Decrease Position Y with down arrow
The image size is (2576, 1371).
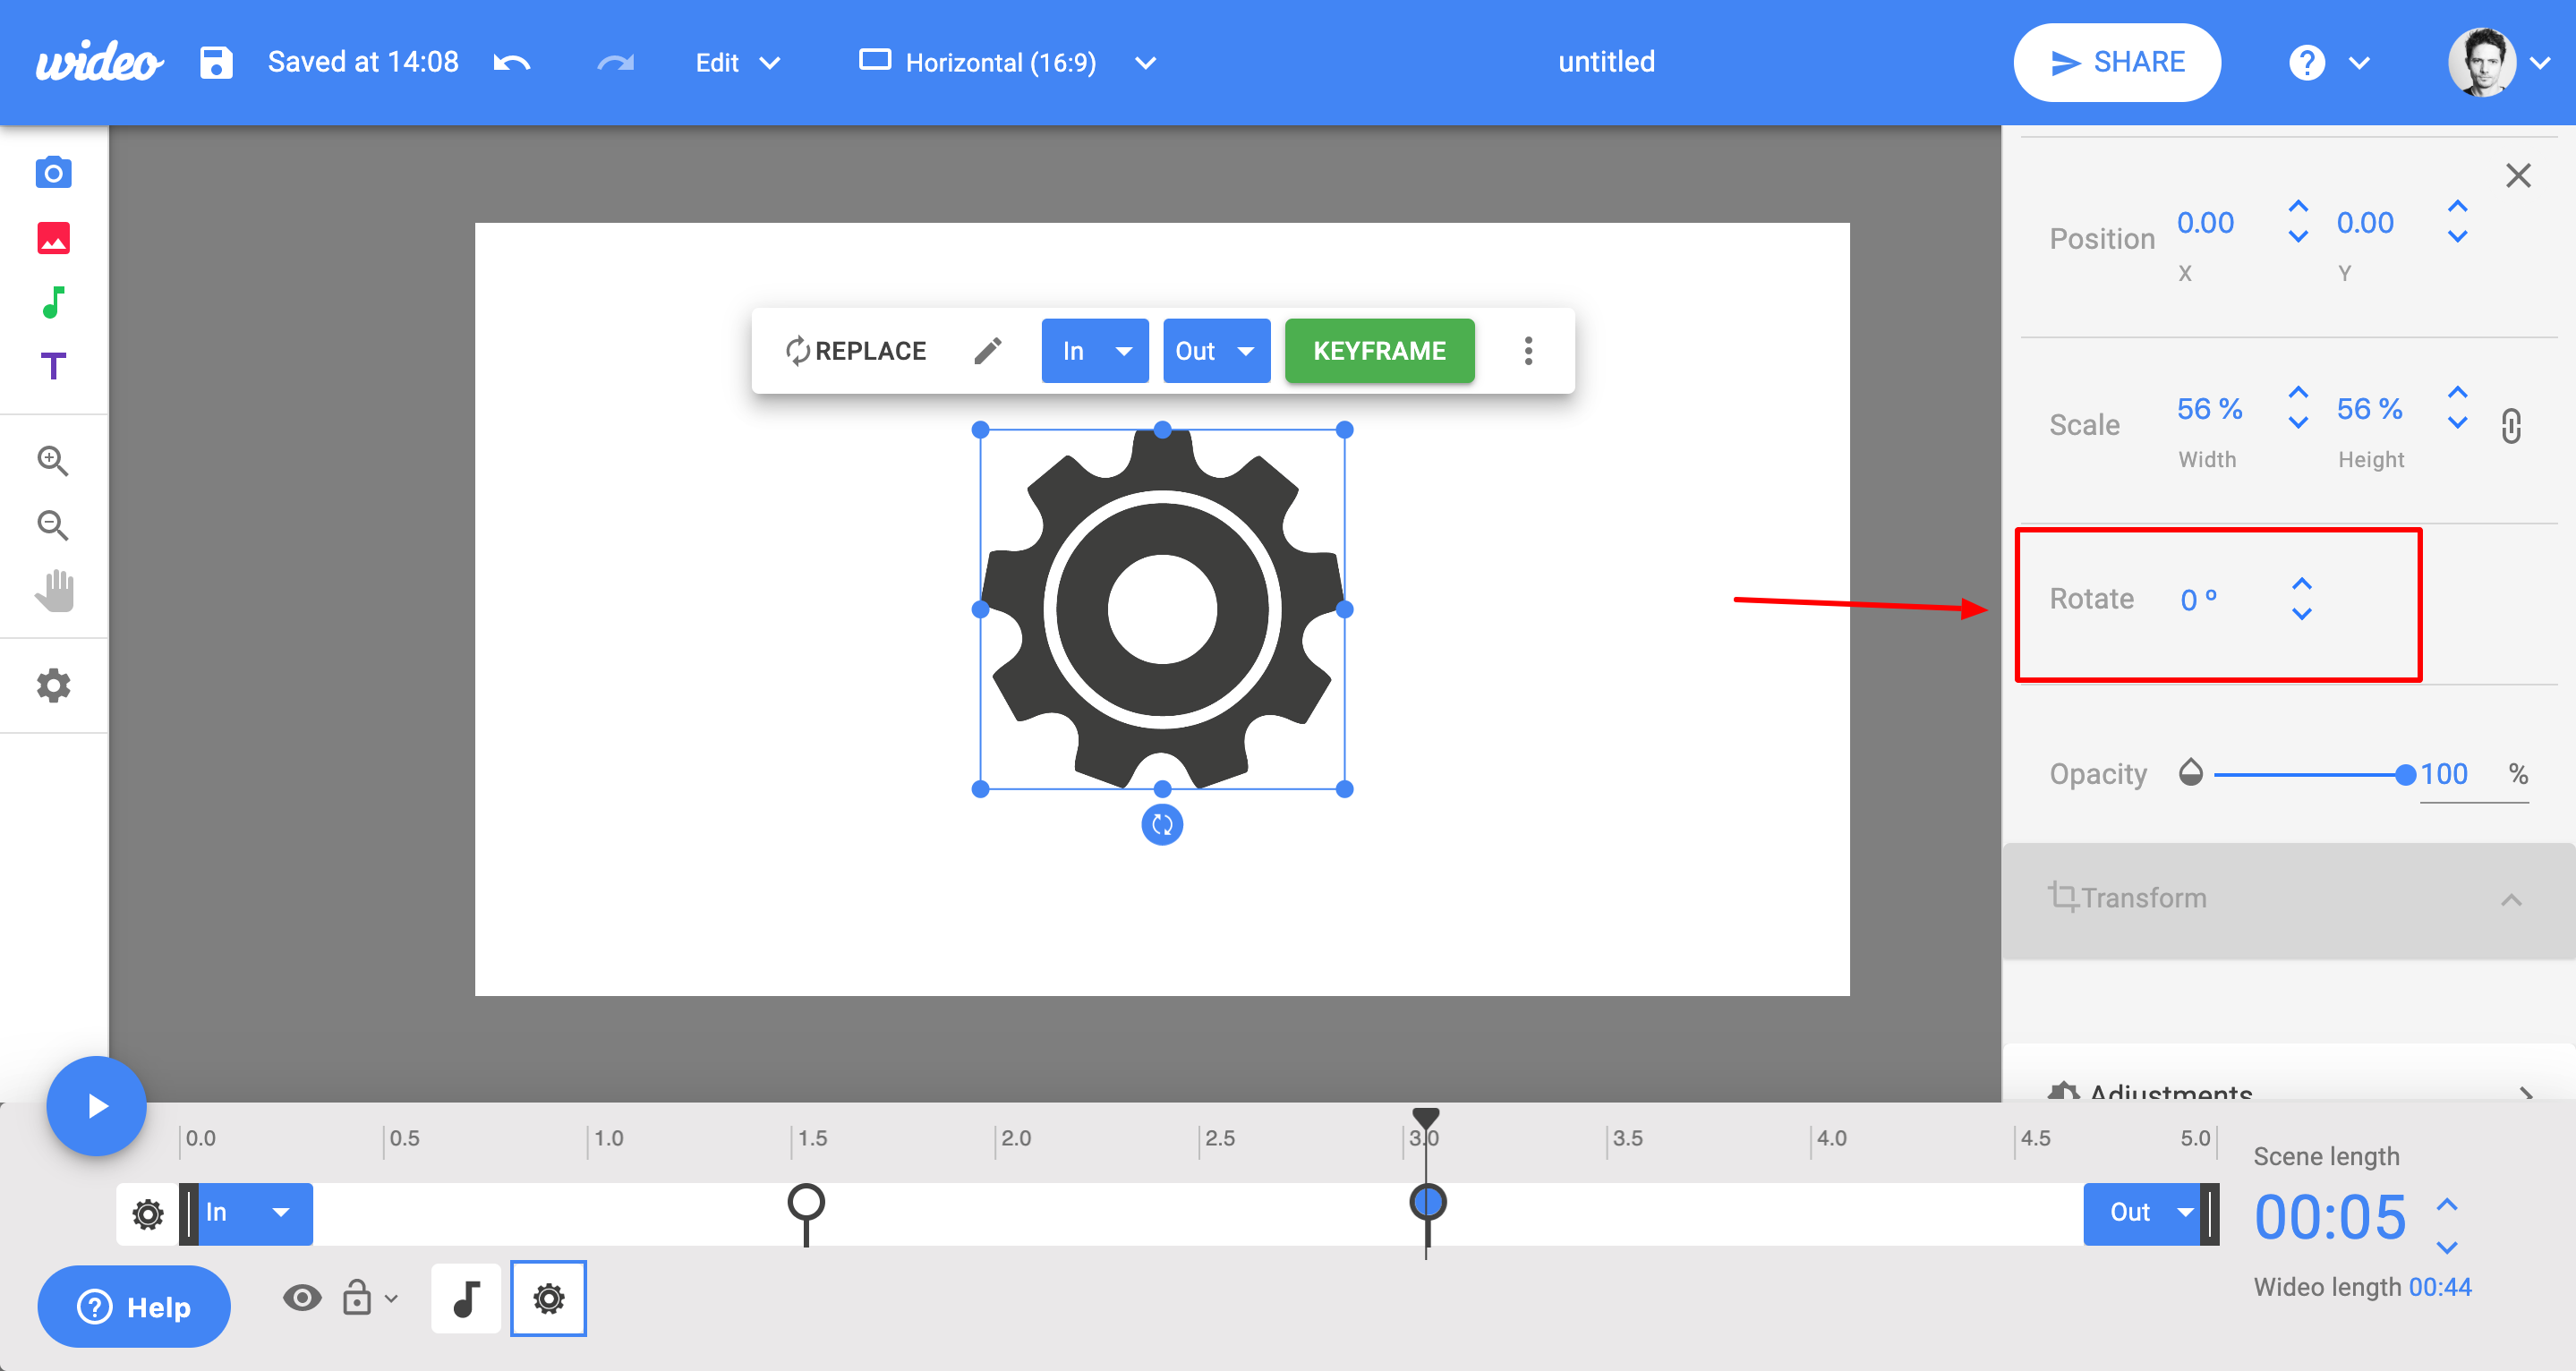coord(2457,237)
